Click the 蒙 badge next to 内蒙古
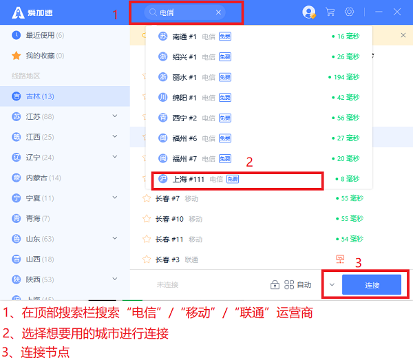Viewport: 413px width, 360px height. point(17,178)
